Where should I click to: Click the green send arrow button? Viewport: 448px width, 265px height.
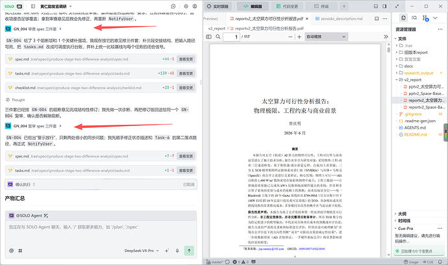189,251
